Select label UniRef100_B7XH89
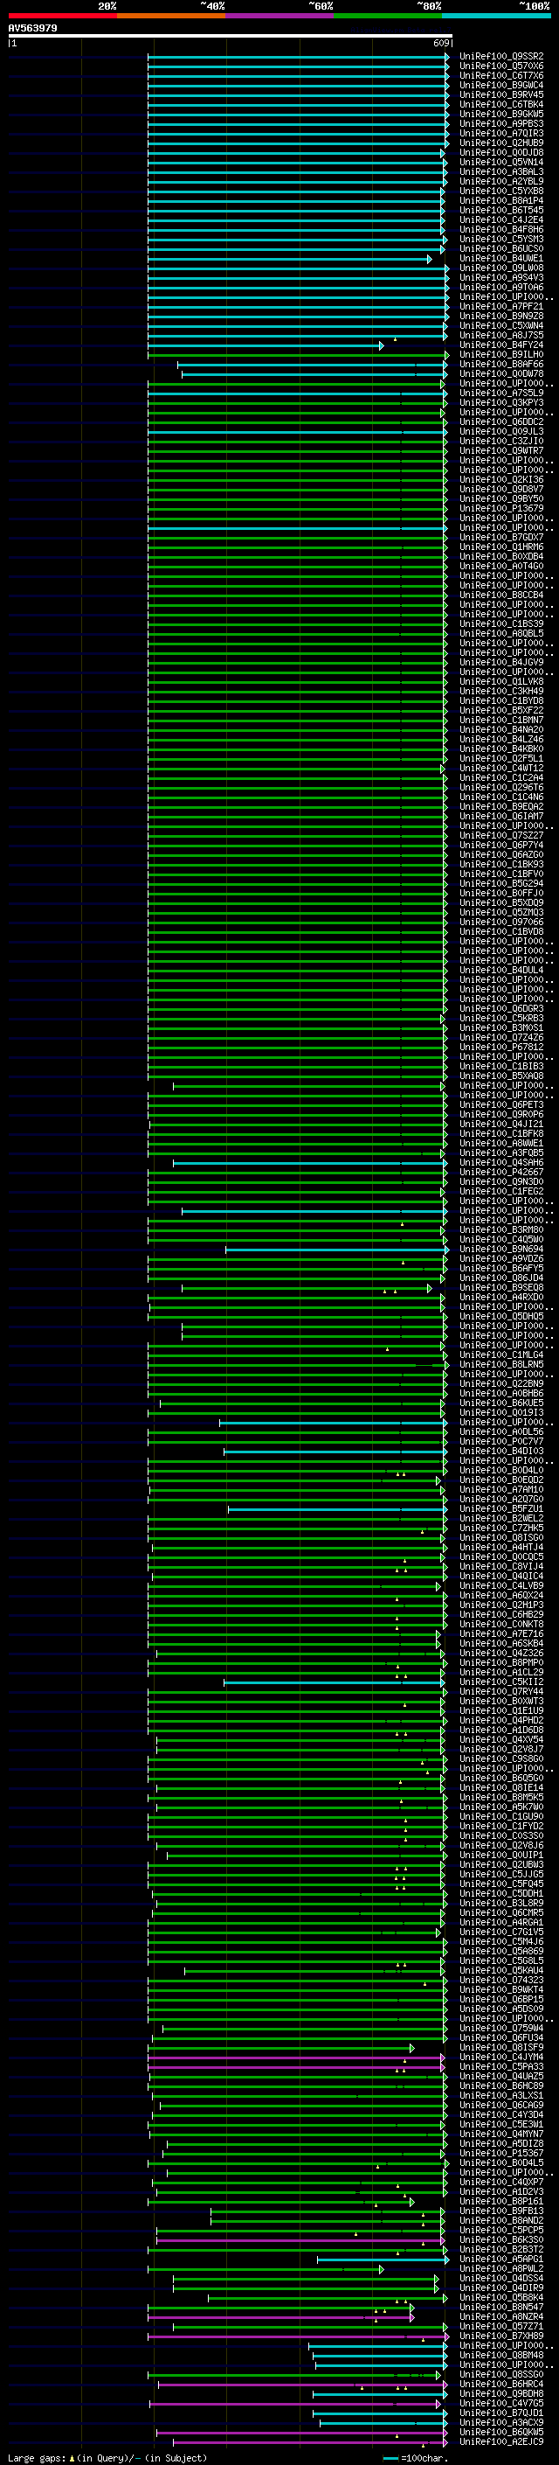 (x=501, y=2336)
